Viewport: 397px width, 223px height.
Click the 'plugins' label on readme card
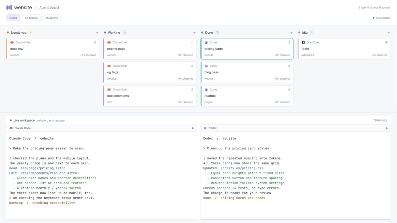click(x=209, y=102)
